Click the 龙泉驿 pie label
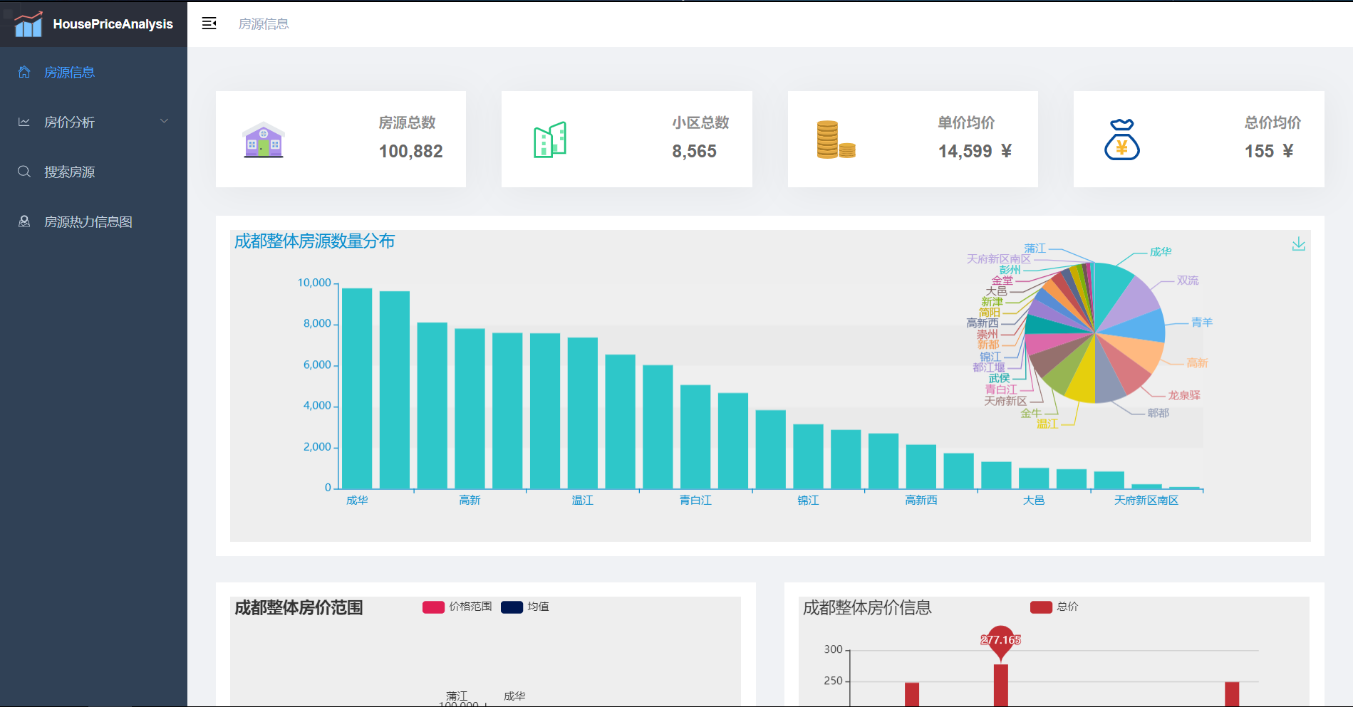1353x707 pixels. click(x=1184, y=395)
